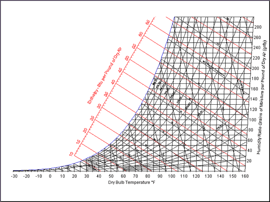
Task: Pick the 40 label on dry bulb temperature axis
Action: [99, 176]
